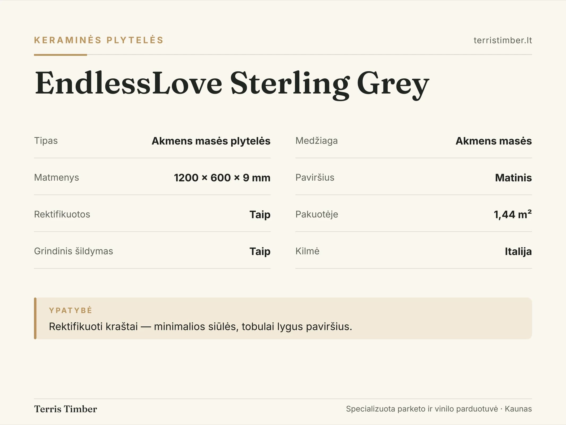
Task: Open the terristimber.lt website link
Action: [x=503, y=40]
